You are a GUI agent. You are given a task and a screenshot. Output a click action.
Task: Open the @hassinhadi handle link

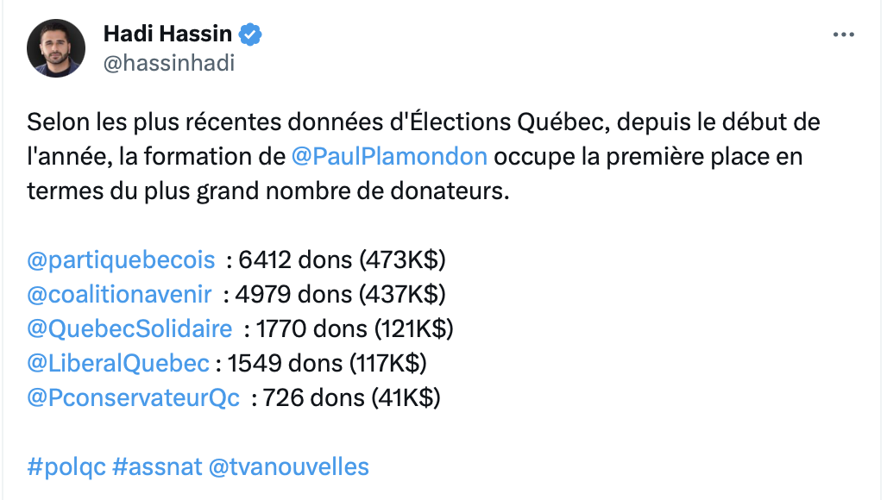click(x=168, y=63)
